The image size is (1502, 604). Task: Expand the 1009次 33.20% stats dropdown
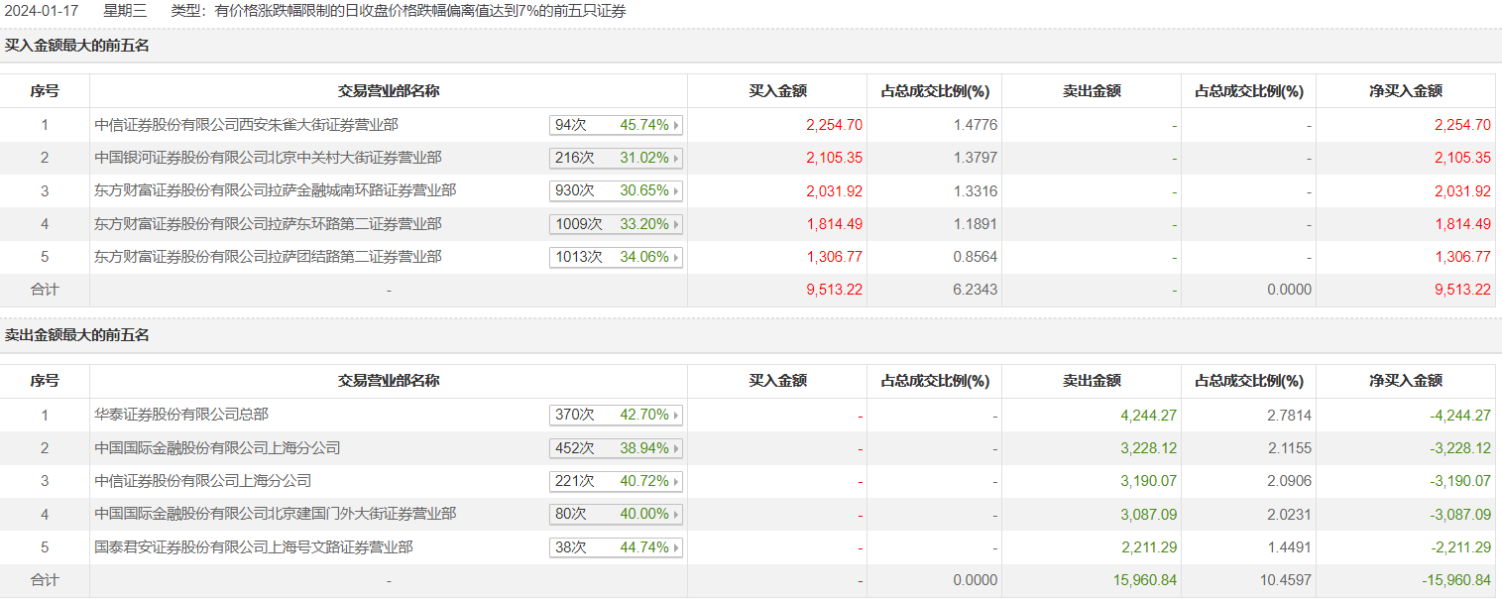click(x=617, y=224)
